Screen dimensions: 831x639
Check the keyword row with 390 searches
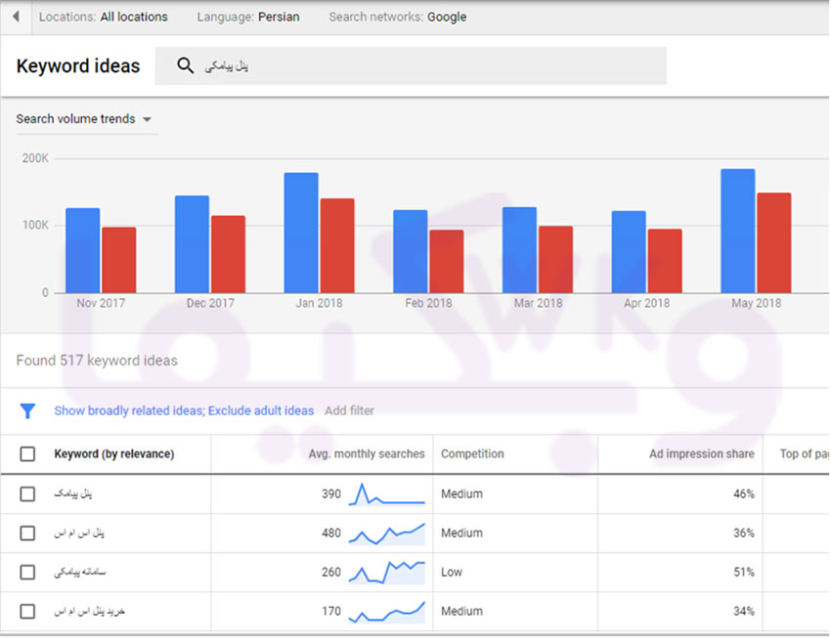27,493
